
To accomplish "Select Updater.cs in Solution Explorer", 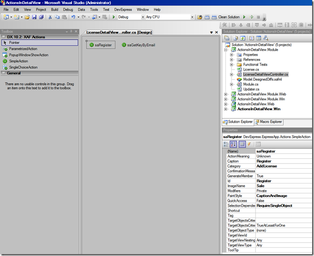I will pyautogui.click(x=251, y=89).
